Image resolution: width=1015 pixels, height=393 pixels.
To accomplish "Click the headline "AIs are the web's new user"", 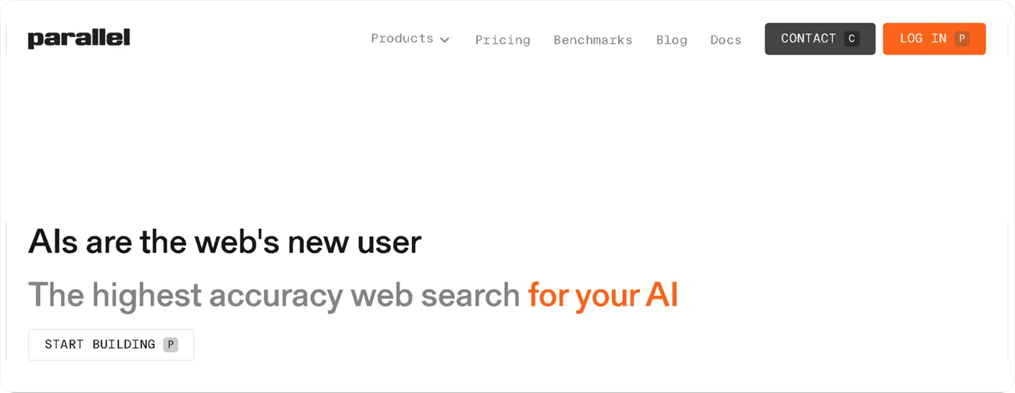I will click(x=225, y=242).
